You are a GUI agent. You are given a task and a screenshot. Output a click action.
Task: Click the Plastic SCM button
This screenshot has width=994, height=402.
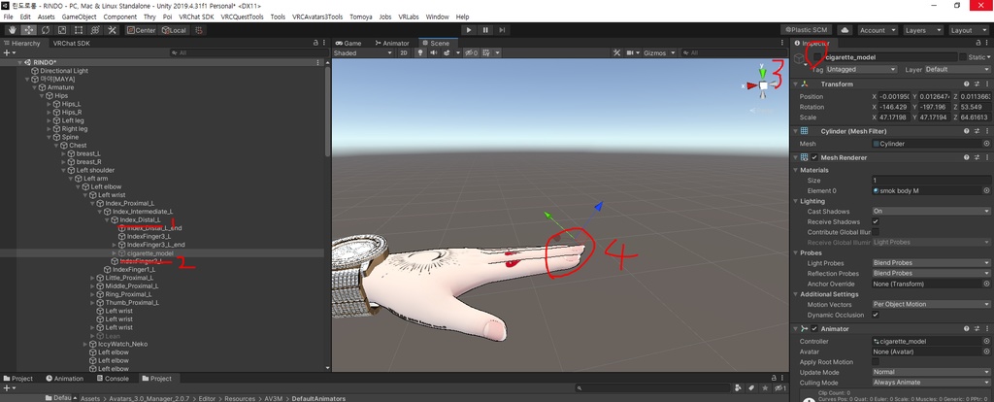point(807,30)
